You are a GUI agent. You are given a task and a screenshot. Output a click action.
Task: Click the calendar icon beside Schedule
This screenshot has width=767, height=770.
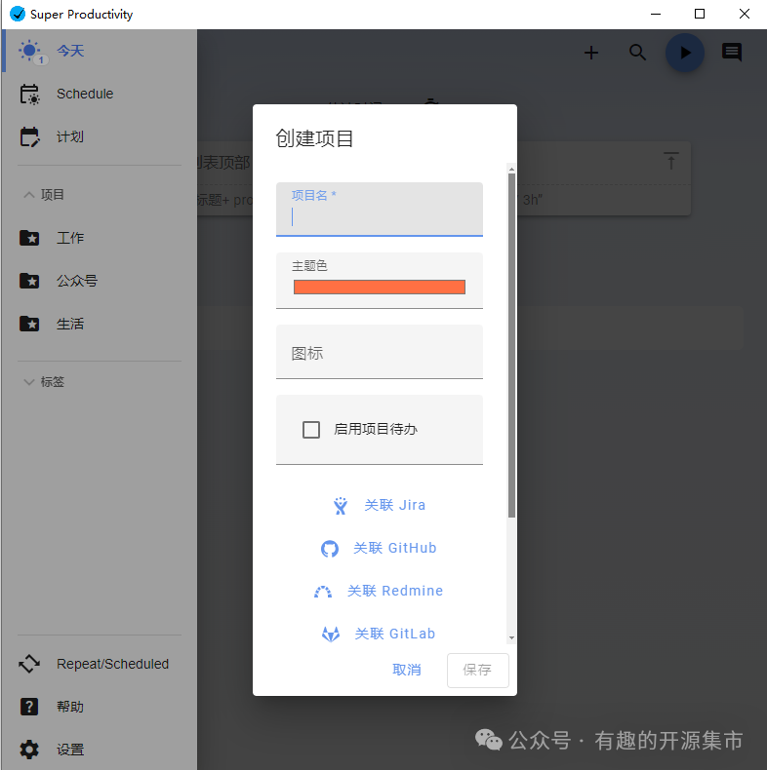(x=29, y=94)
